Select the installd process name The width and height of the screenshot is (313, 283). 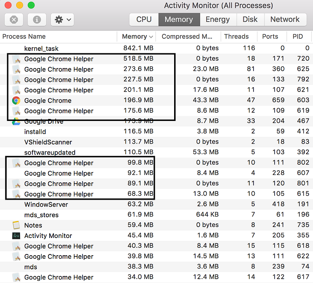point(35,132)
